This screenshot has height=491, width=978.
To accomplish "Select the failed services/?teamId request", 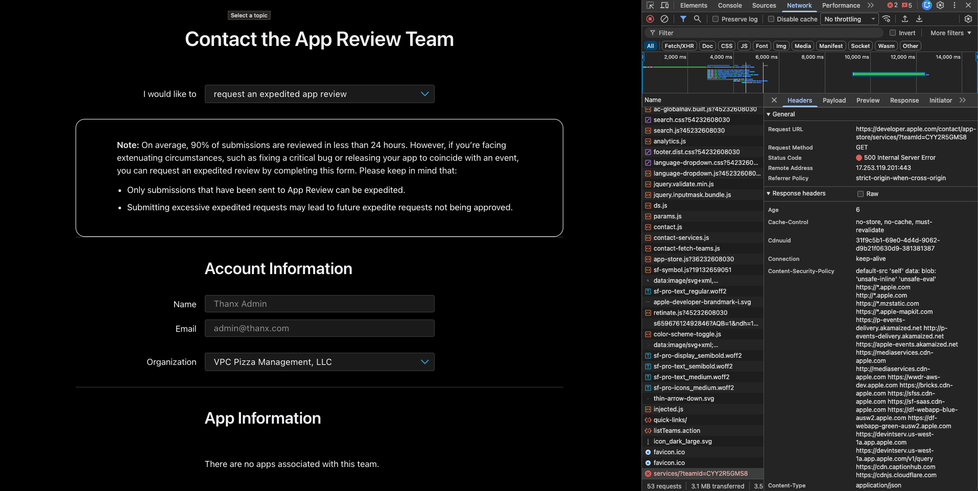I will click(x=700, y=474).
